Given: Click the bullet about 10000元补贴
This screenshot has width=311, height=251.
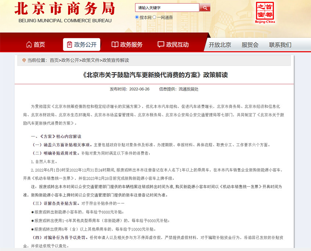Looking at the screenshot, I should [94, 229].
